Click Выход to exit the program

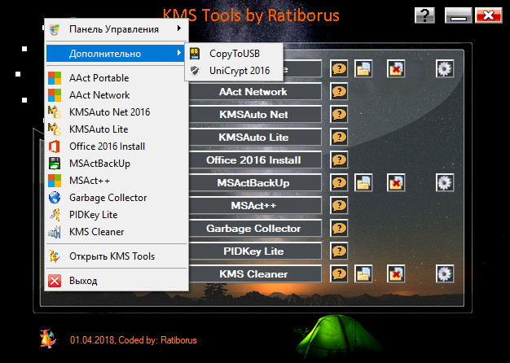(83, 281)
